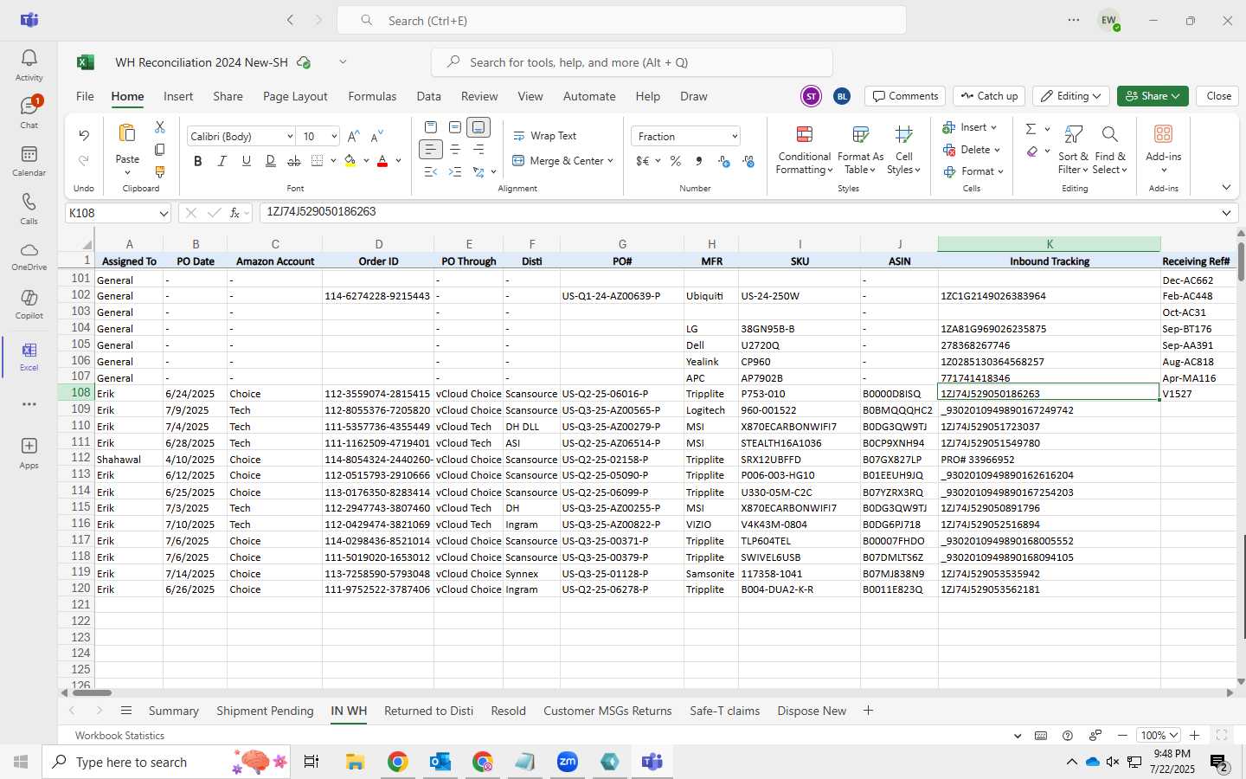The height and width of the screenshot is (779, 1246).
Task: Switch to the Safe-T claims sheet tab
Action: tap(724, 711)
